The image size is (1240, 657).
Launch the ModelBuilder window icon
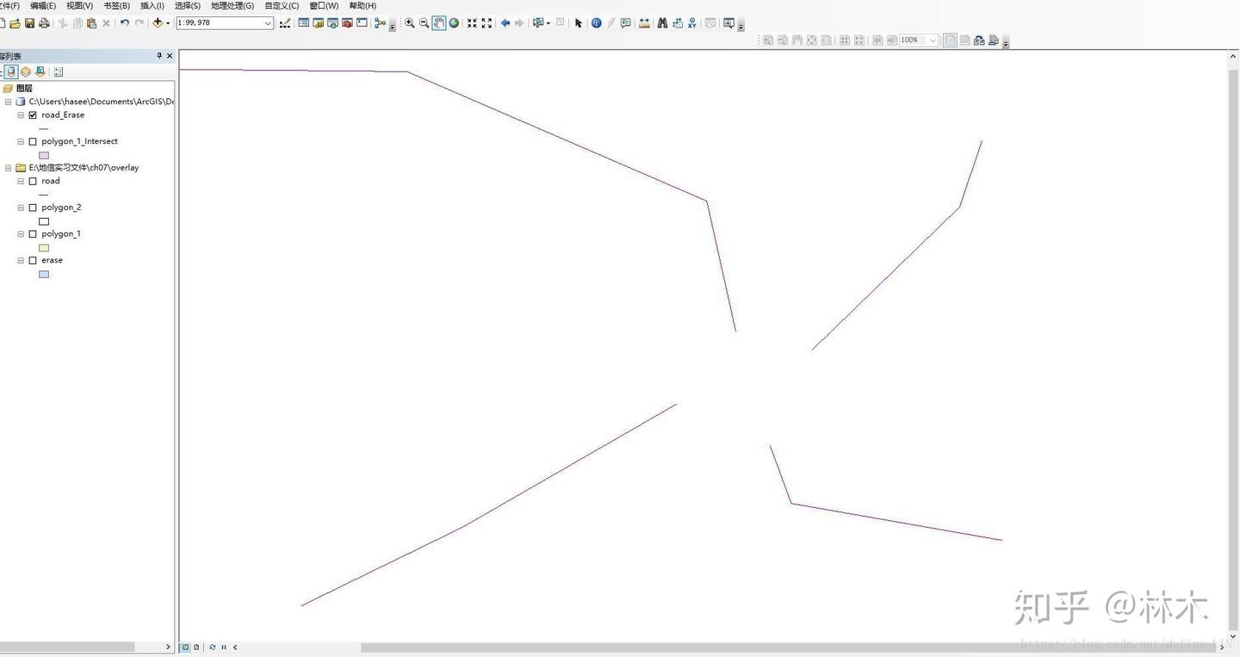coord(380,23)
